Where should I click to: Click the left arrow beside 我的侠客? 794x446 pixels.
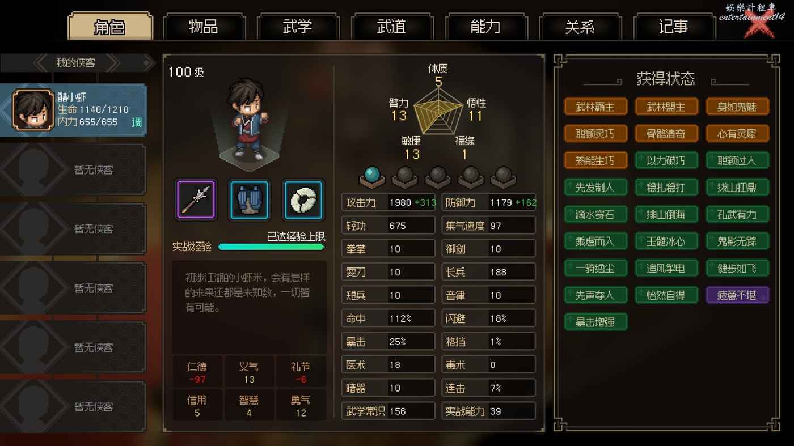[41, 63]
